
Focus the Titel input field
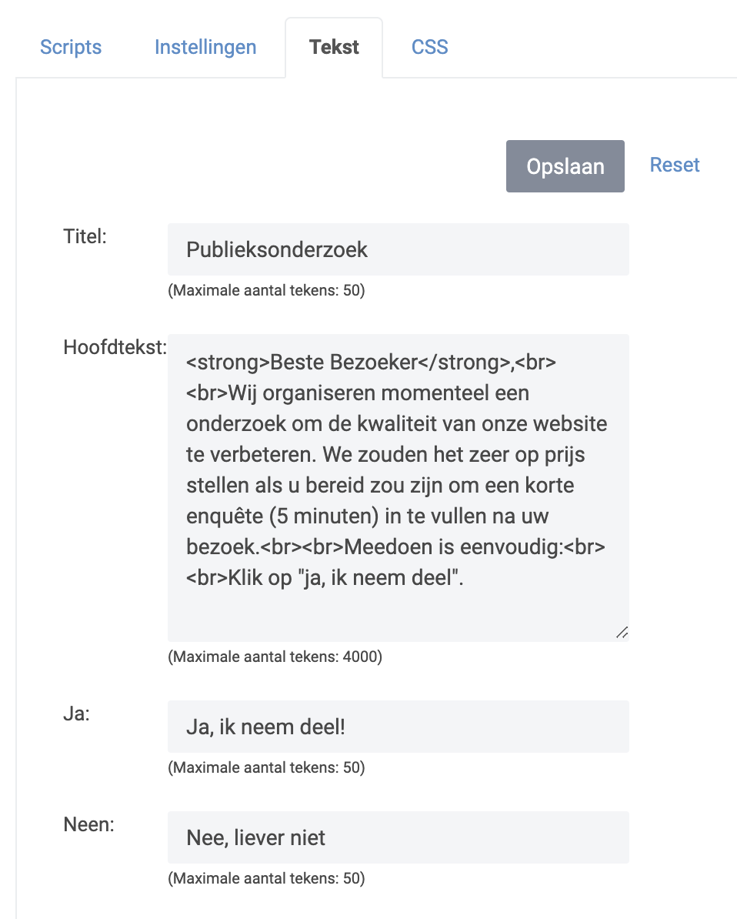(x=399, y=249)
